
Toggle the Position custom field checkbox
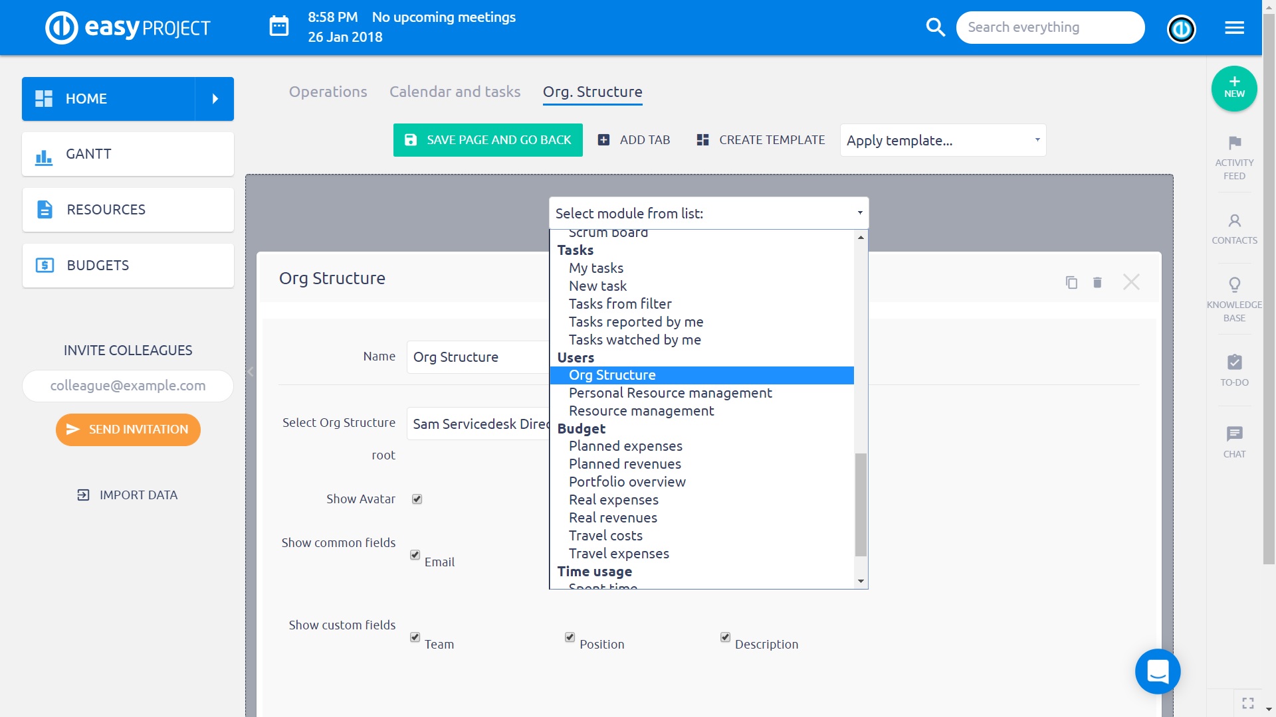(x=570, y=637)
